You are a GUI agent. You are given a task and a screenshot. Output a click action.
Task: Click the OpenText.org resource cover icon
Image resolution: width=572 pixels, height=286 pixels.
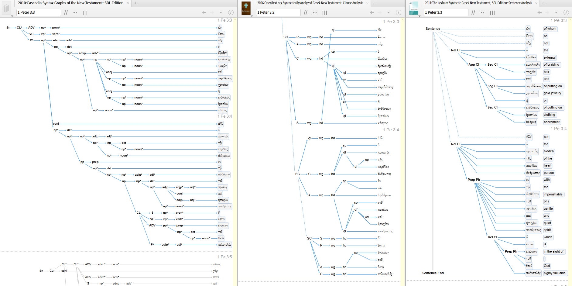[246, 8]
